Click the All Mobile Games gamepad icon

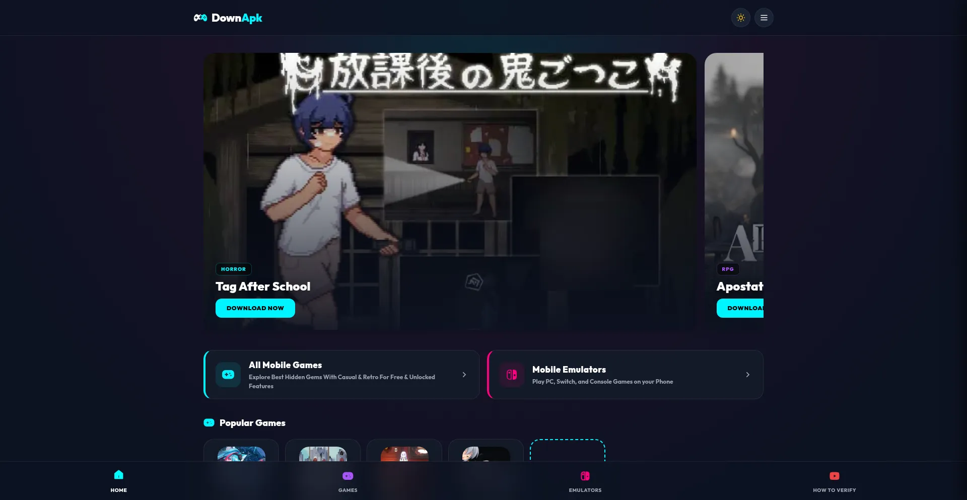click(228, 375)
